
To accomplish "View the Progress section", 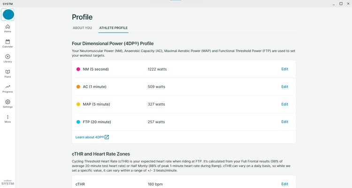I will tap(8, 89).
